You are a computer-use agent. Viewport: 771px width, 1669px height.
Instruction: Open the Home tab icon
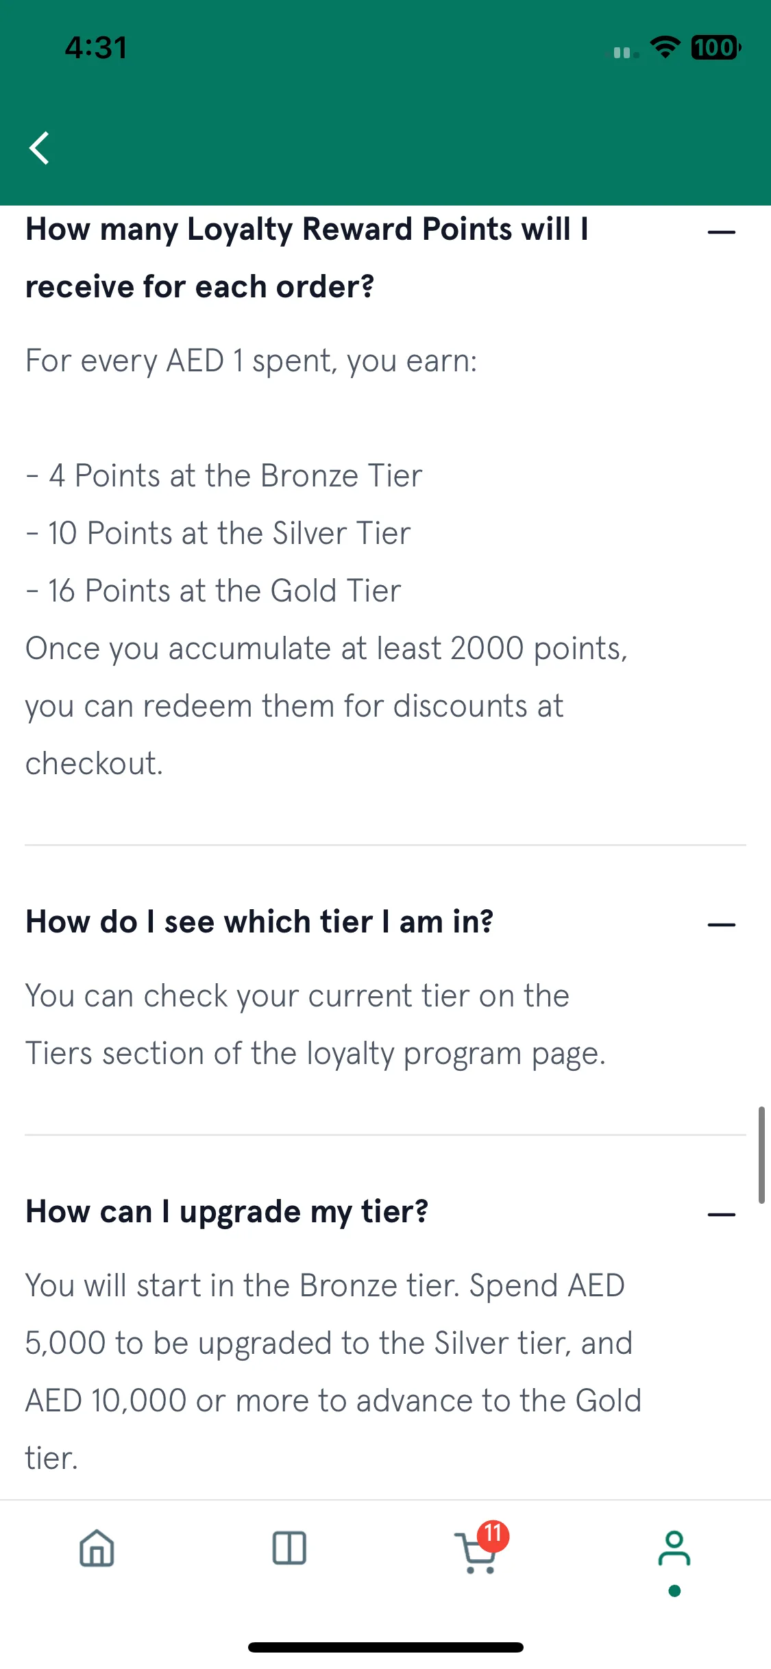click(x=97, y=1548)
